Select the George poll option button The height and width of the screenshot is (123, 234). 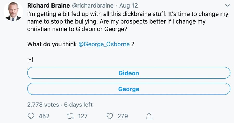click(x=129, y=89)
